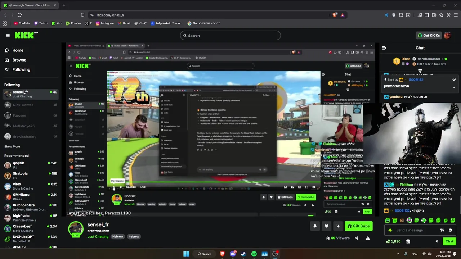Open the Leo AI sparkle icon in the toolbar
461x259 pixels.
pos(441,15)
